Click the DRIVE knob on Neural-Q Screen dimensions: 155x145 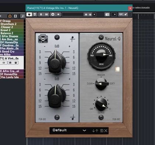101,56
